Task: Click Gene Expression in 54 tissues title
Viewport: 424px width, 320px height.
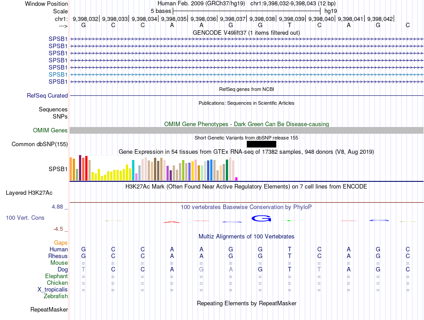Action: [246, 152]
